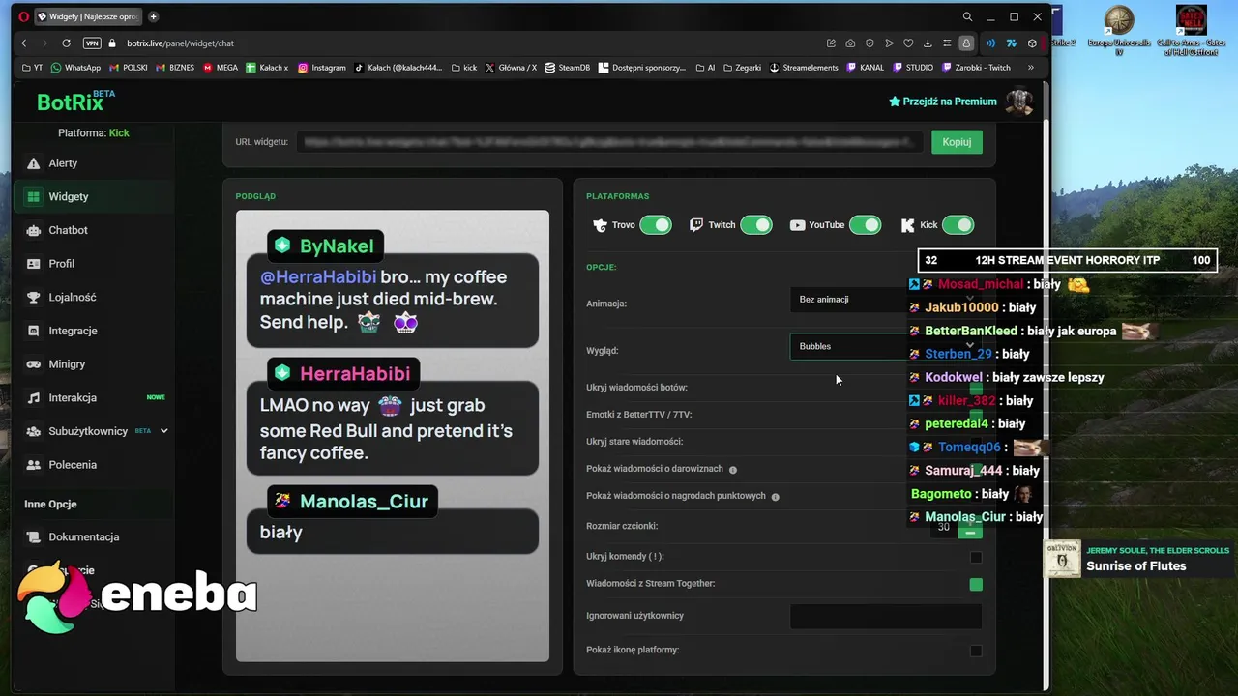1238x696 pixels.
Task: Open the KANAL bookmark
Action: tap(865, 68)
